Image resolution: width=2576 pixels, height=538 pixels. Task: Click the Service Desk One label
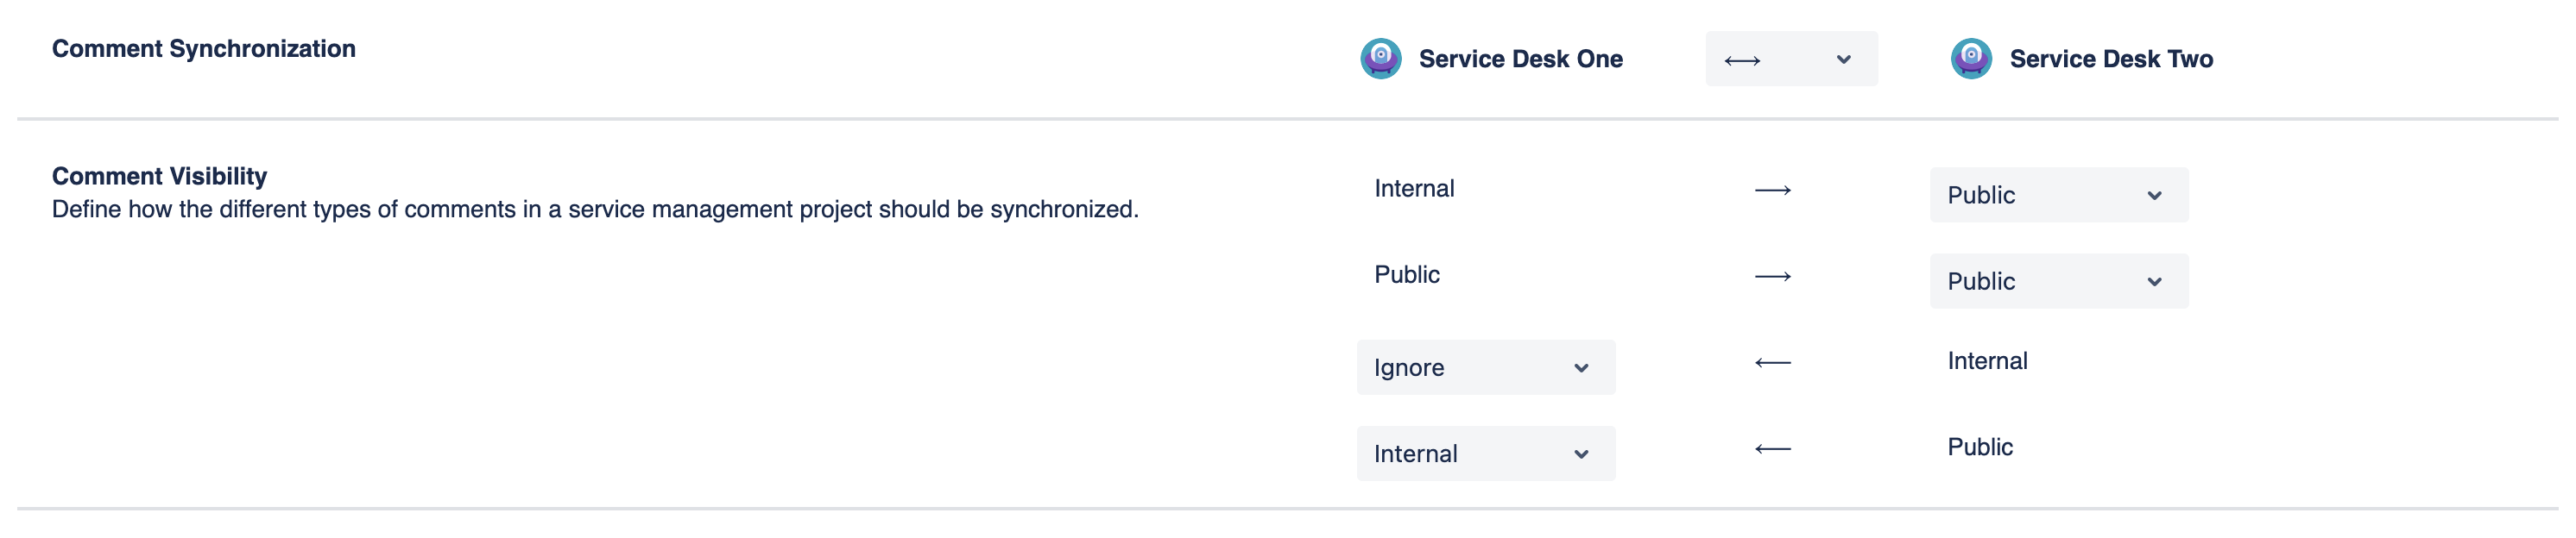coord(1520,59)
